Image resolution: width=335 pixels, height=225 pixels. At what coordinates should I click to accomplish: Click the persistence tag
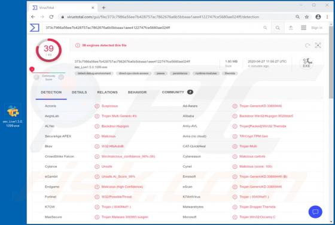tap(180, 74)
